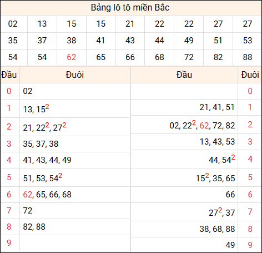
Task: Click cell 38 in the top number grid
Action: pos(72,41)
